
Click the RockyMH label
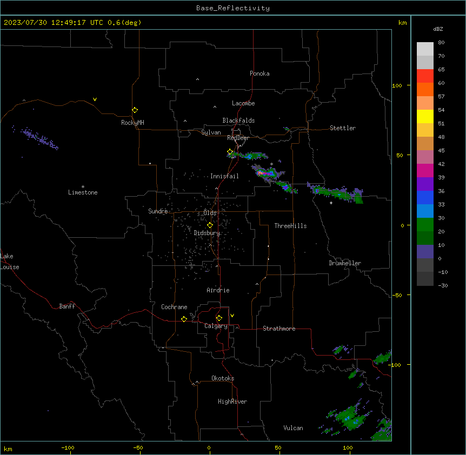(132, 123)
